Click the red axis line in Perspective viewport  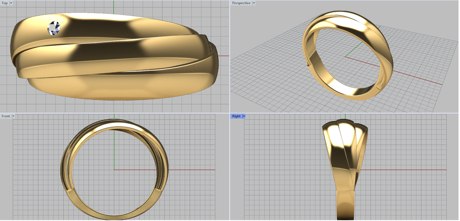coord(417,78)
